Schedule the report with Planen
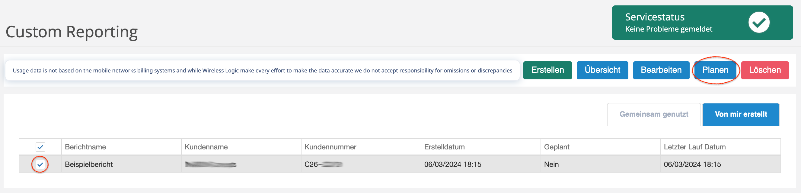Viewport: 801px width, 193px height. point(715,70)
